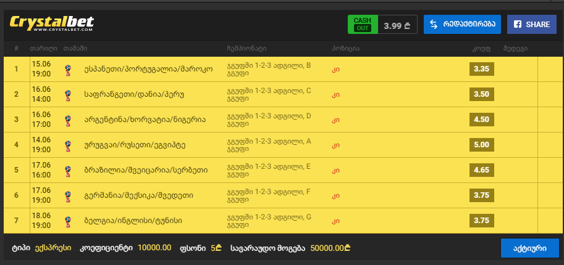Click the stake value 5₾
The height and width of the screenshot is (265, 564).
coord(216,248)
